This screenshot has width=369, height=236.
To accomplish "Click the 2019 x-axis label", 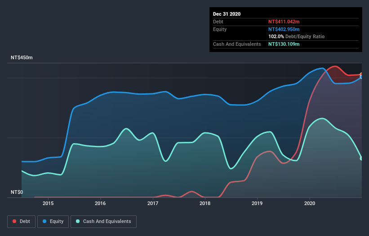I will point(257,203).
